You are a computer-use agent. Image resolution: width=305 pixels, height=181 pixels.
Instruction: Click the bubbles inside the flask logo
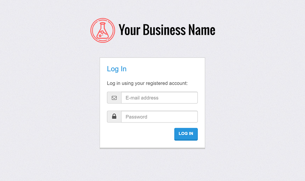pos(101,34)
